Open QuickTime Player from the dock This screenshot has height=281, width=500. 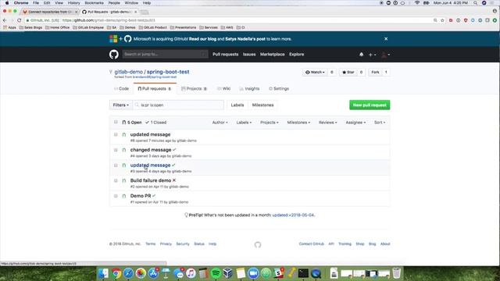point(316,273)
